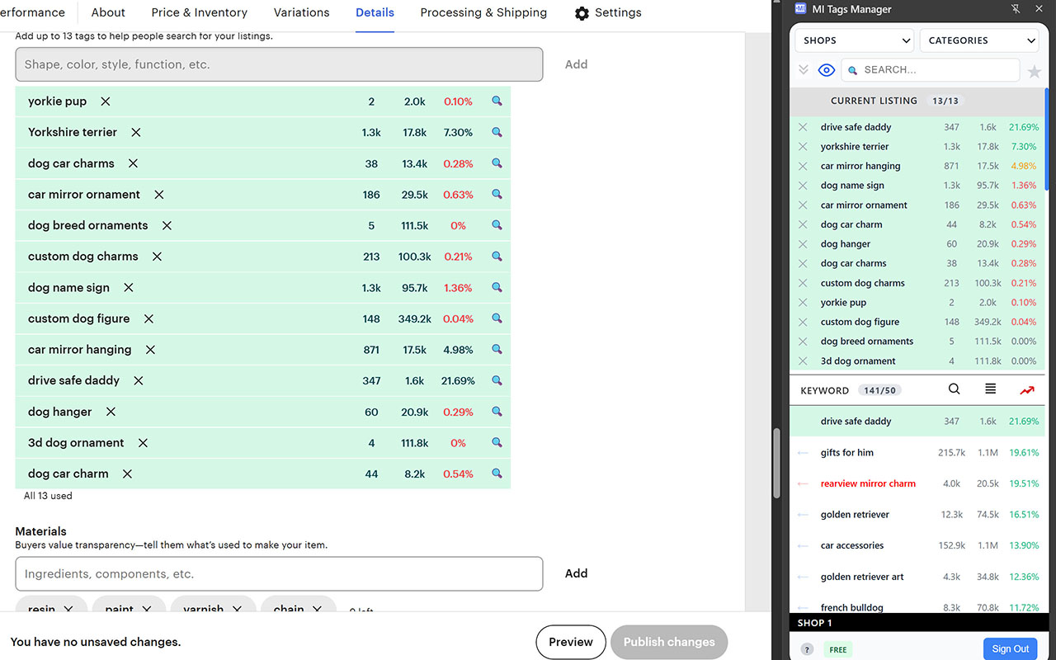Click the trending arrow icon in the Keyword header
This screenshot has height=660, width=1056.
[x=1026, y=390]
